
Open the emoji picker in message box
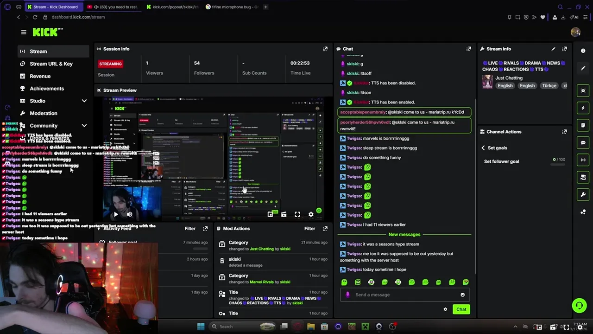(462, 295)
